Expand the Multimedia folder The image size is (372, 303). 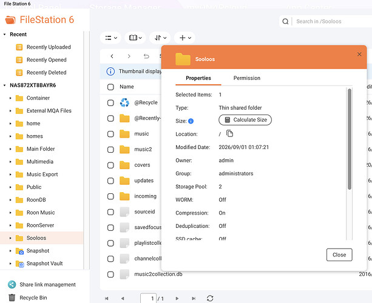tap(10, 162)
